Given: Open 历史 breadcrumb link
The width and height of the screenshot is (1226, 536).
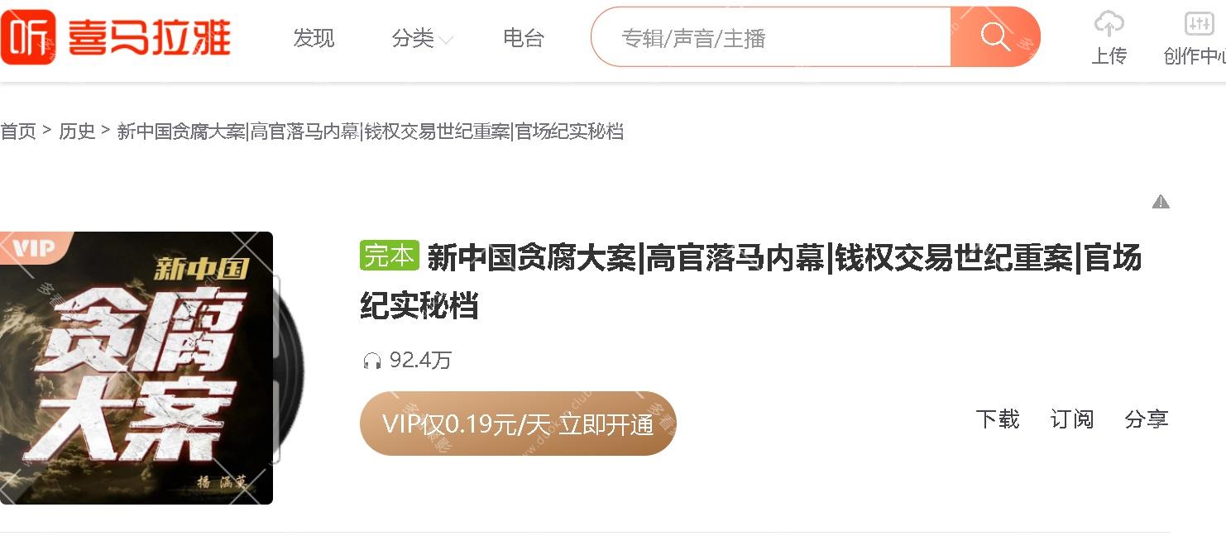Looking at the screenshot, I should (77, 132).
